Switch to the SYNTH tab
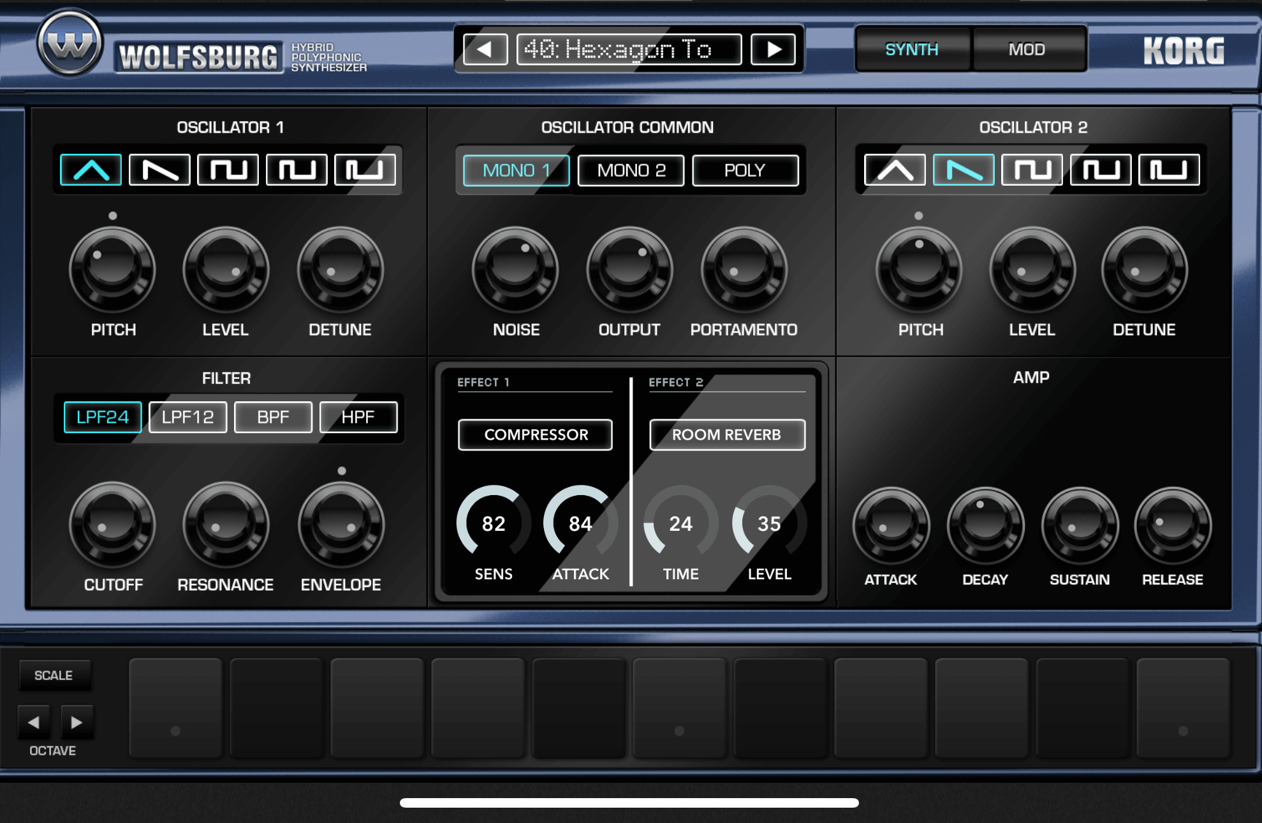This screenshot has height=823, width=1262. [x=911, y=50]
